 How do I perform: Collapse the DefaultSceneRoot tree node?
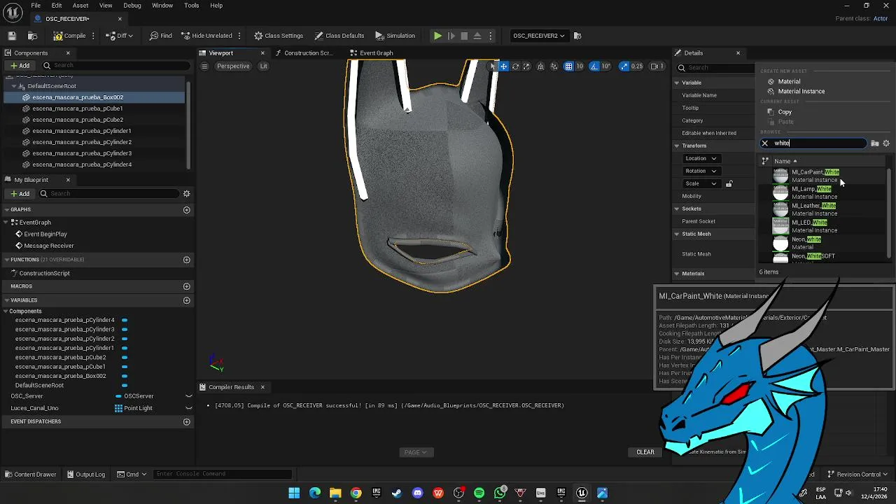14,86
